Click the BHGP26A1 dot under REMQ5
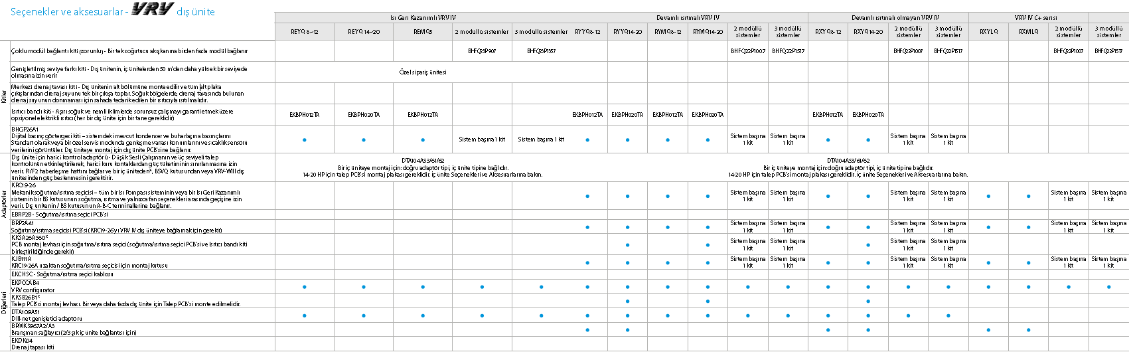The image size is (1131, 352). [x=423, y=139]
